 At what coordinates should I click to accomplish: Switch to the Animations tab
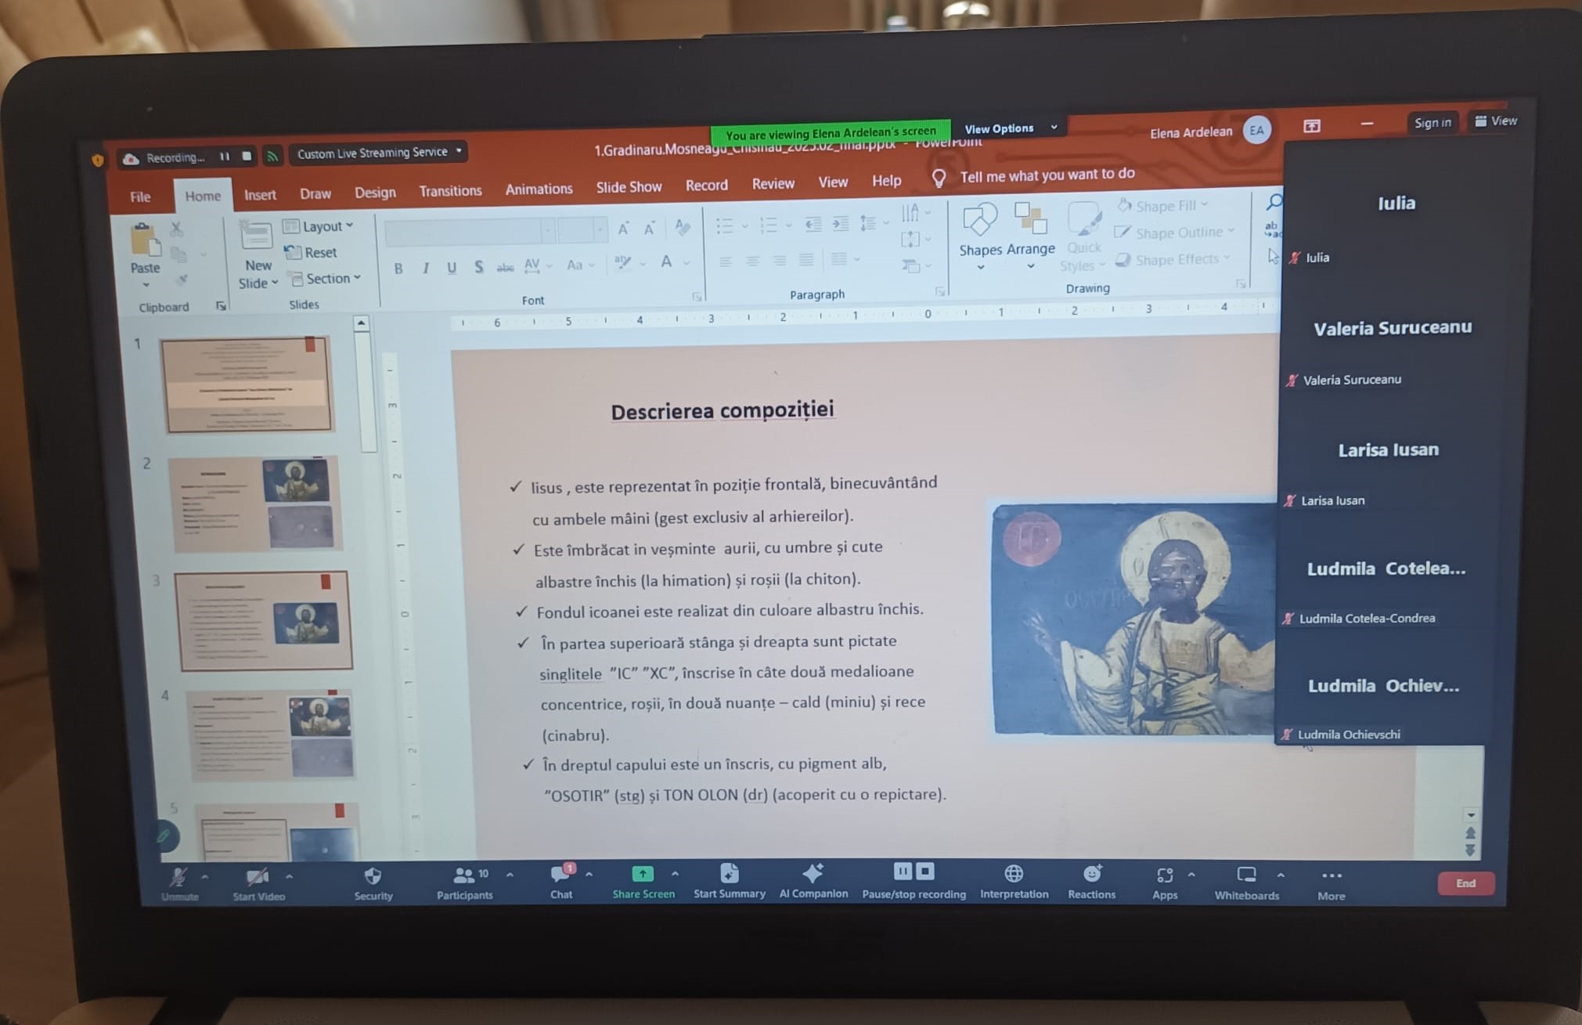tap(539, 189)
